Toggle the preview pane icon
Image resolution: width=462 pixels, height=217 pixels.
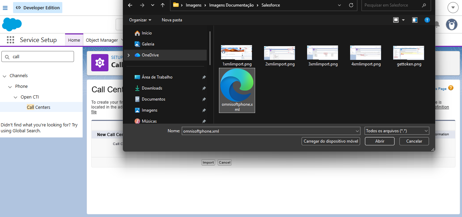(x=415, y=20)
